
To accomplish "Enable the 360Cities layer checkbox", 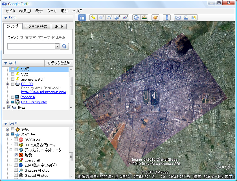I will click(16, 140).
